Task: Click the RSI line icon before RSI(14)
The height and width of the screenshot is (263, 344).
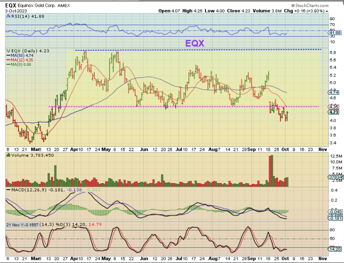Action: click(x=9, y=16)
